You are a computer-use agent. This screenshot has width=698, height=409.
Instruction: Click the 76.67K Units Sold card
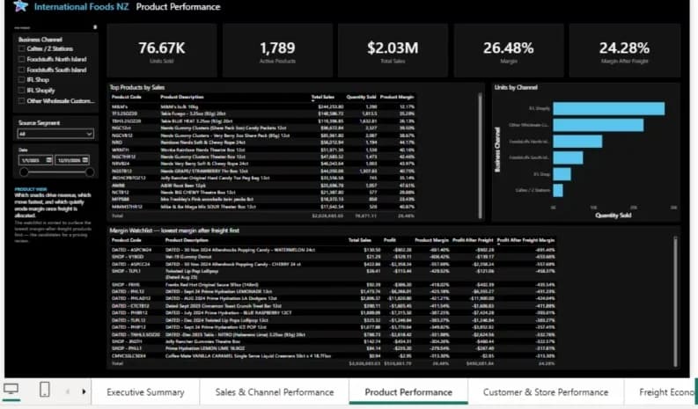[x=162, y=51]
